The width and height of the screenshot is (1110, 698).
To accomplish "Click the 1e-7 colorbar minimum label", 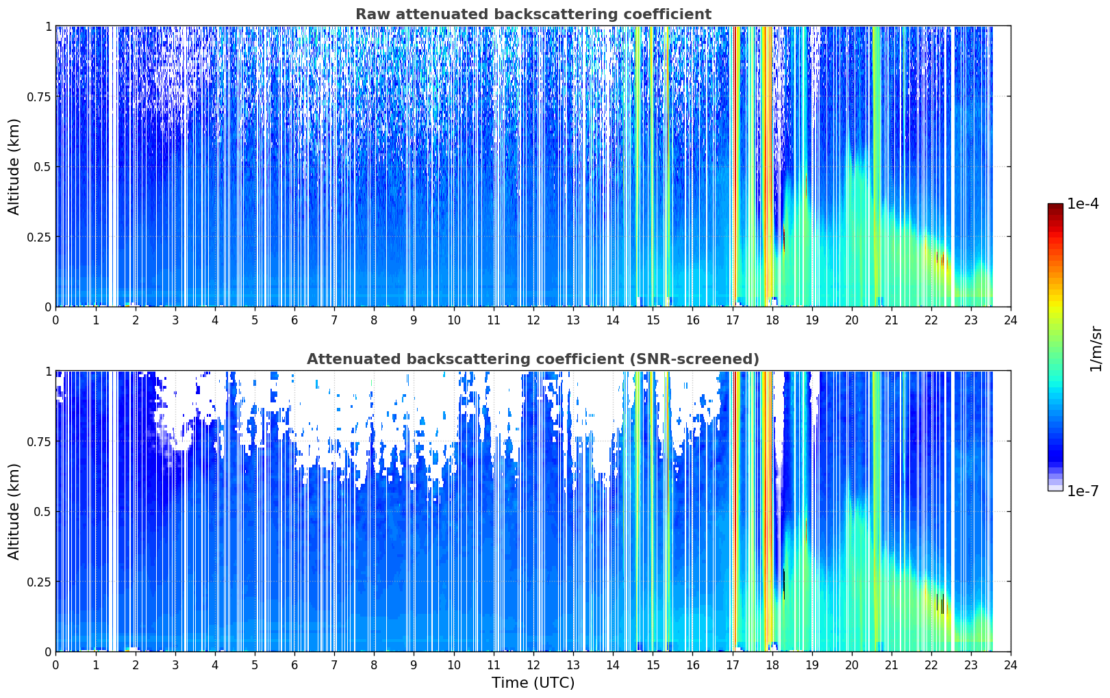I will (x=1083, y=491).
